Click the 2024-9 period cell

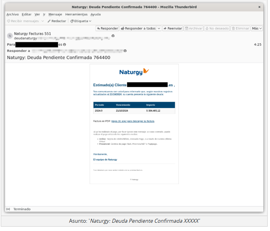99,112
